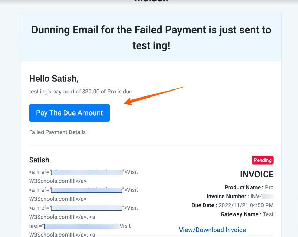Open the first blurred href link under Satish
Viewport: 298px width, 237px height.
tap(87, 172)
